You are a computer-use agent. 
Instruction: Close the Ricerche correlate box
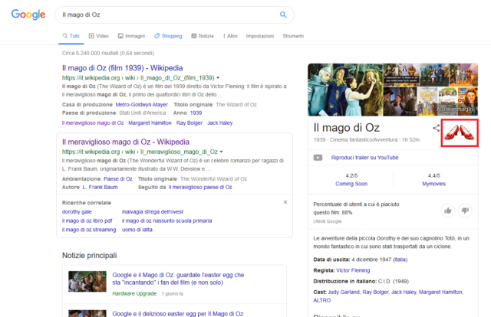point(285,202)
